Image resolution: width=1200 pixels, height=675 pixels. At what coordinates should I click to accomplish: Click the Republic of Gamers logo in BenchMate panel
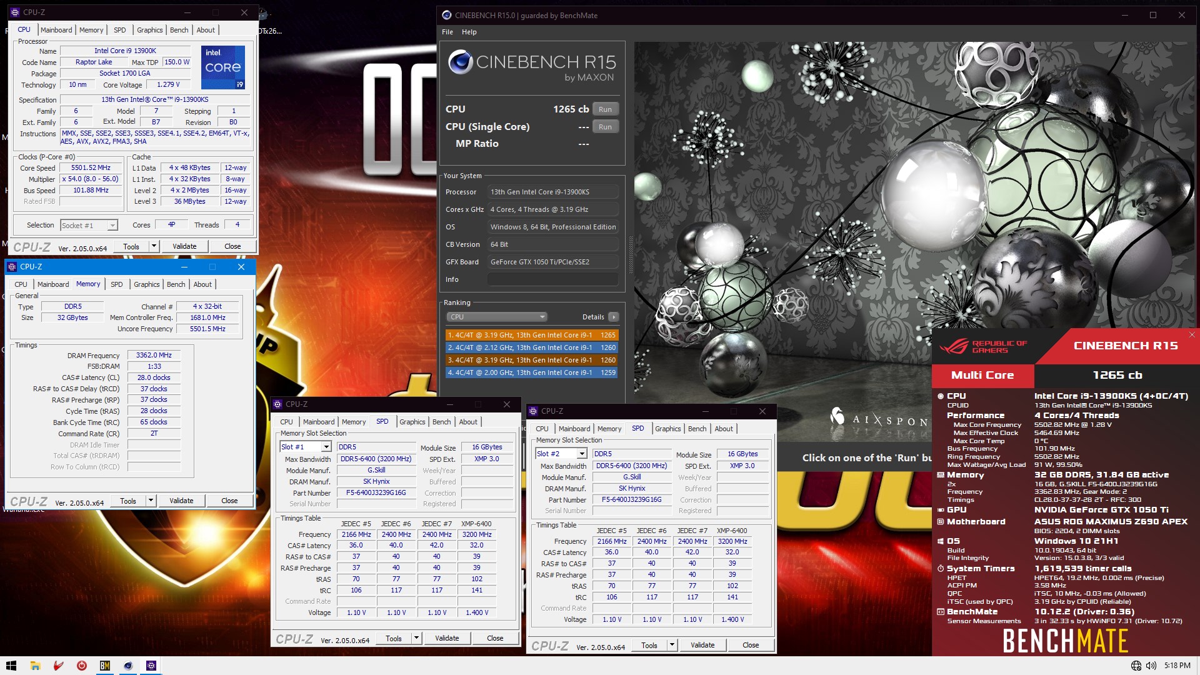[983, 346]
